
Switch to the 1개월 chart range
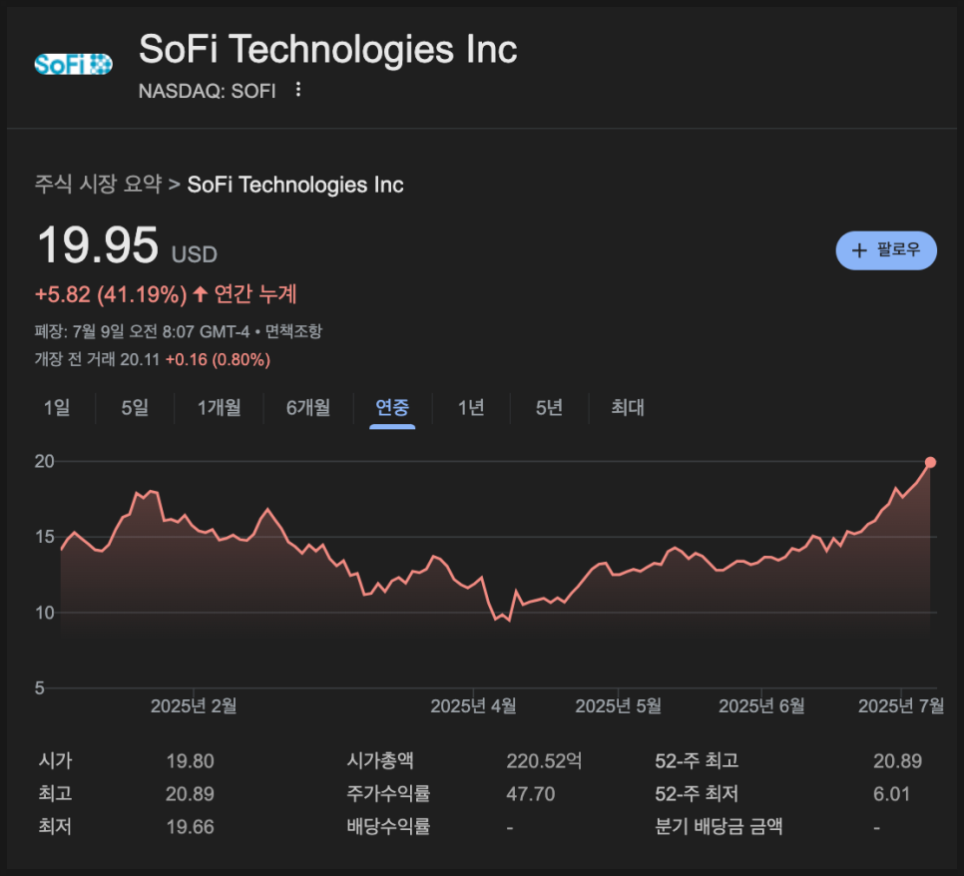219,408
